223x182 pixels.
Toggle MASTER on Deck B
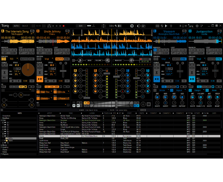click(59, 59)
